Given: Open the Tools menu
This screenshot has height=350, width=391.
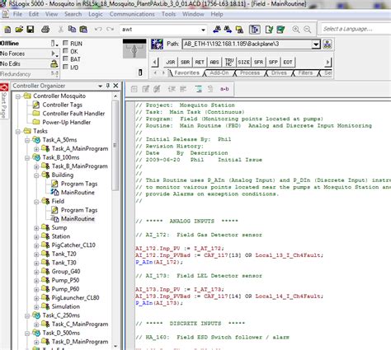Looking at the screenshot, I should [x=168, y=14].
